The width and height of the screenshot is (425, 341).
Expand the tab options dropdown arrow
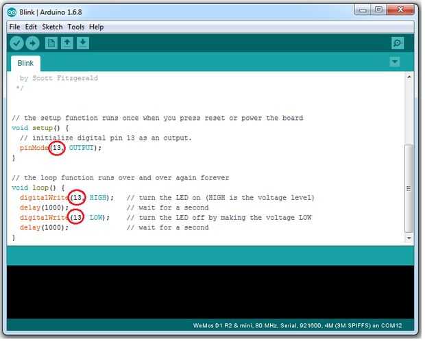(395, 62)
